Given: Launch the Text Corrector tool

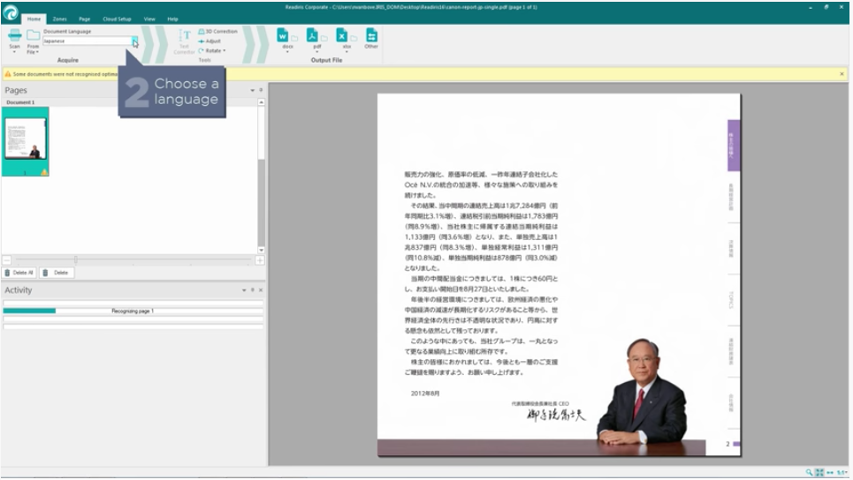Looking at the screenshot, I should click(x=184, y=41).
